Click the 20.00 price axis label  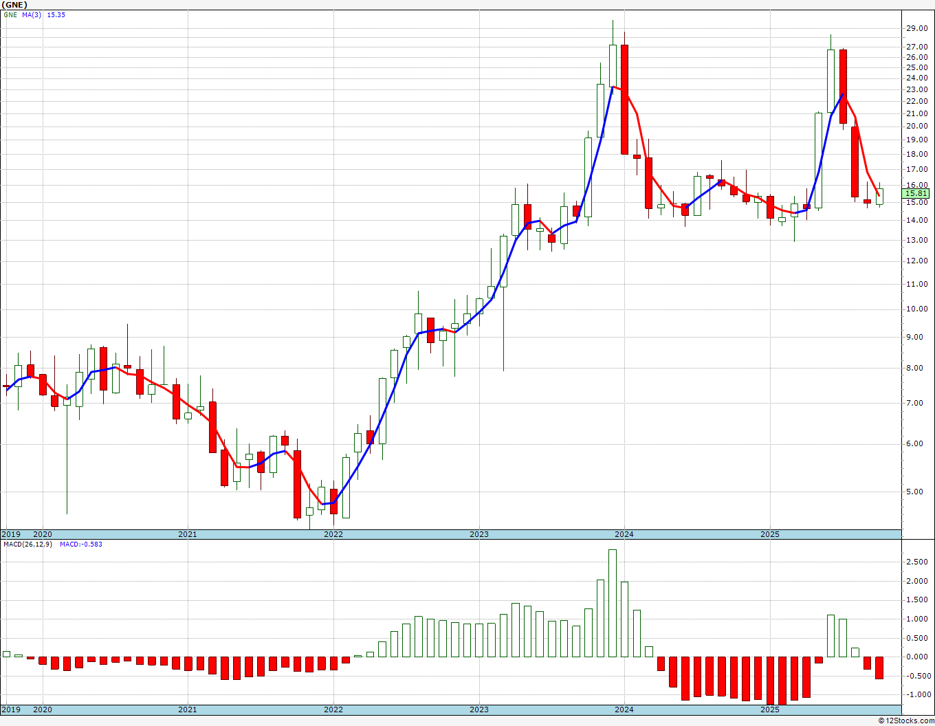point(916,126)
